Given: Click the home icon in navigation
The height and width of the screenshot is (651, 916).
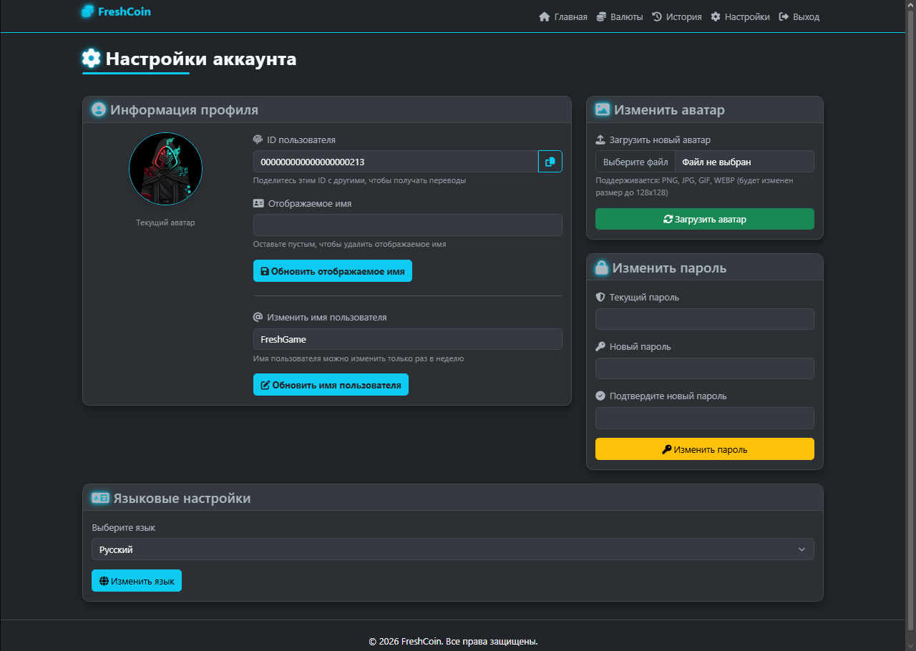Looking at the screenshot, I should tap(545, 16).
